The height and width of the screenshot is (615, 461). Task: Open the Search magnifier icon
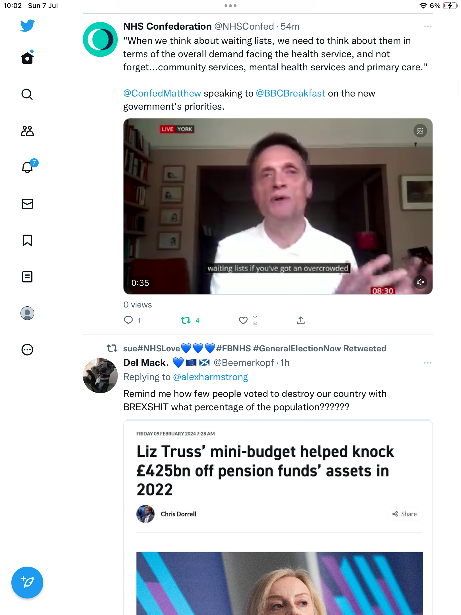(x=27, y=94)
